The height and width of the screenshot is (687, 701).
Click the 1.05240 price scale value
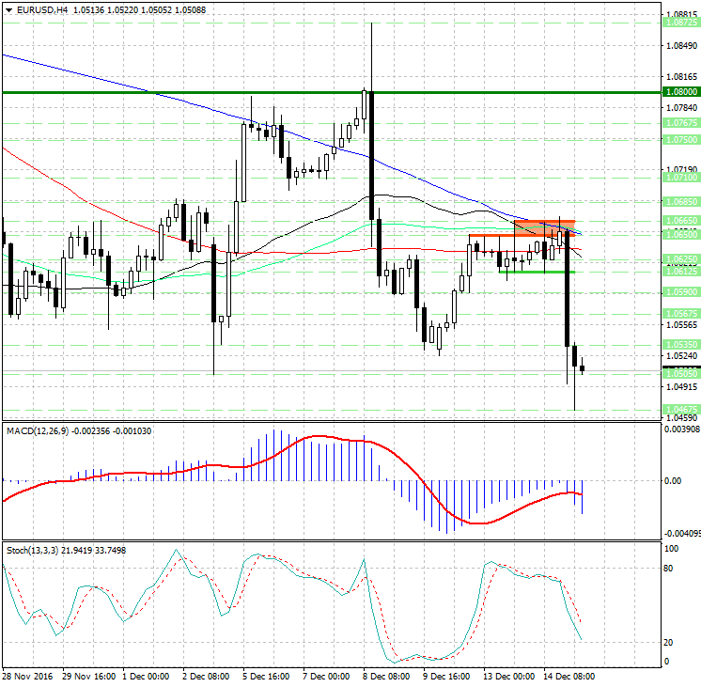pyautogui.click(x=681, y=356)
